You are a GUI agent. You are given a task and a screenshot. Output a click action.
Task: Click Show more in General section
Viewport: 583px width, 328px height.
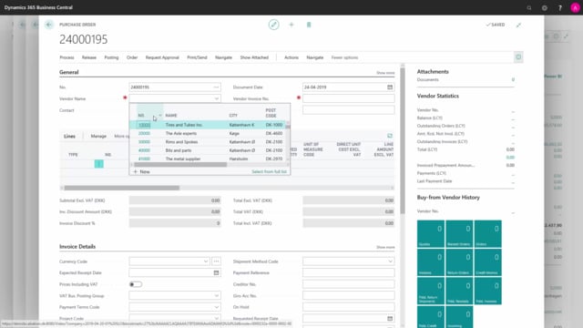click(385, 73)
